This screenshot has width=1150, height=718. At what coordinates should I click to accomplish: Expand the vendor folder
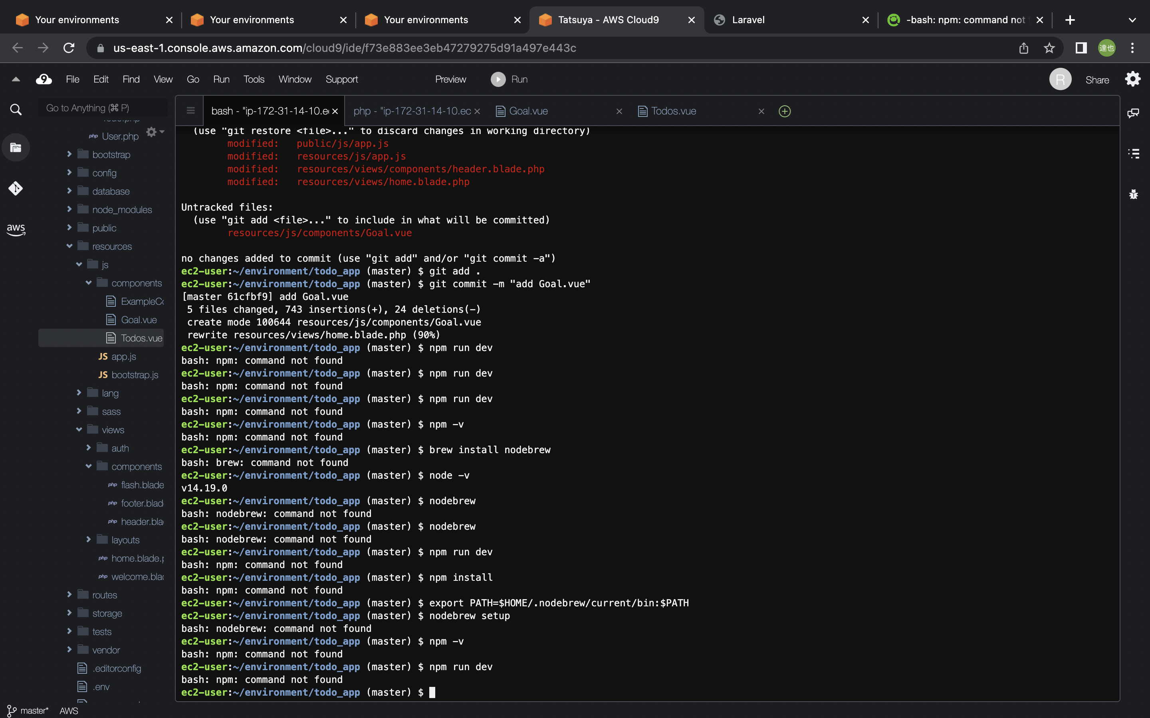(x=69, y=650)
